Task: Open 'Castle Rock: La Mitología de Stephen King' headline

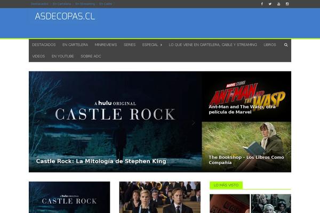Action: [101, 161]
